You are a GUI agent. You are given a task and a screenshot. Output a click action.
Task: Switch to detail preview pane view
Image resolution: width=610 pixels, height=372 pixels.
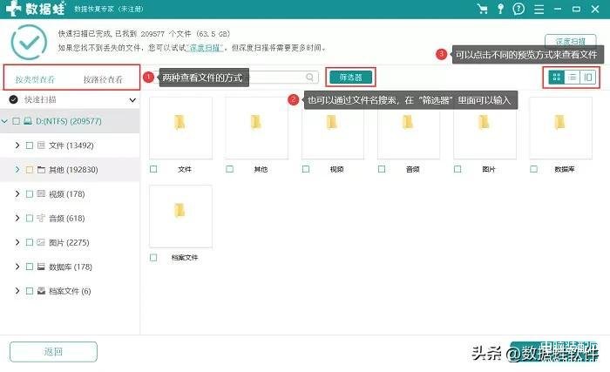click(588, 77)
